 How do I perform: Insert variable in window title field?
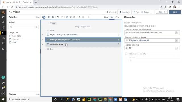click(x=176, y=33)
